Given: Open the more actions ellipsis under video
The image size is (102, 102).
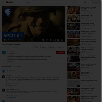Looking at the screenshot, I should click(x=63, y=47).
